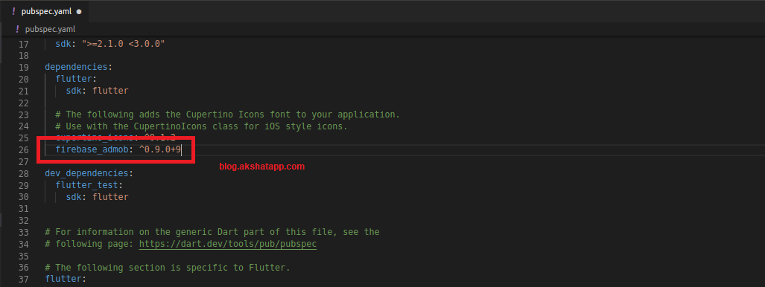Click the unsaved-changes dot on pubspec.yaml tab
765x287 pixels.
79,11
